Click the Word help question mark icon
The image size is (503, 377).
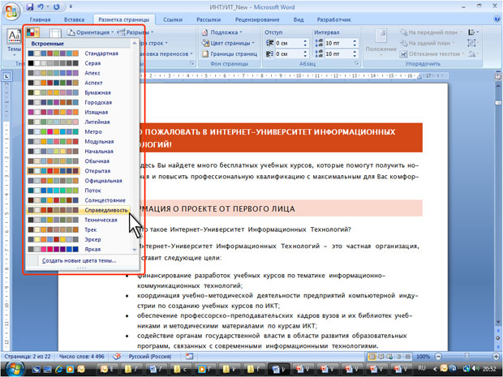click(497, 19)
